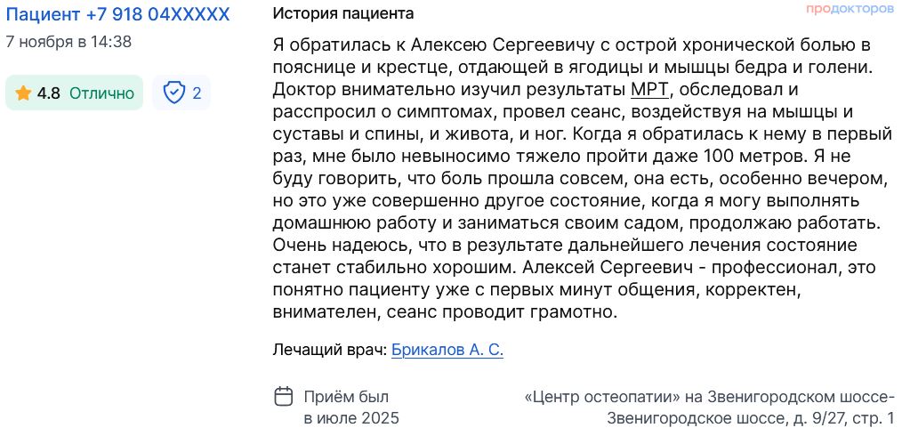This screenshot has height=436, width=902.
Task: Click the 4.8 rating number
Action: (x=48, y=93)
